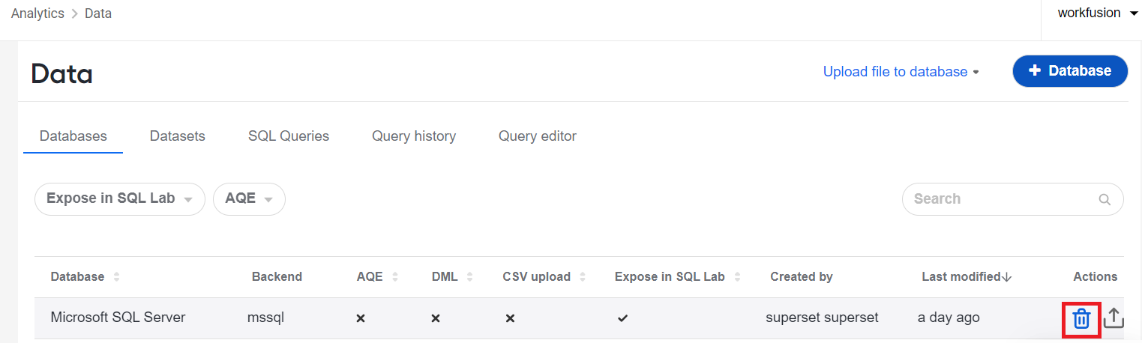Viewport: 1142px width, 343px height.
Task: Sort by Expose in SQL Lab arrows
Action: coord(737,277)
